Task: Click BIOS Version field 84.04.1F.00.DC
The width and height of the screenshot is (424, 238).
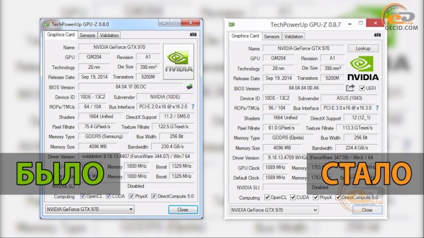Action: (131, 87)
